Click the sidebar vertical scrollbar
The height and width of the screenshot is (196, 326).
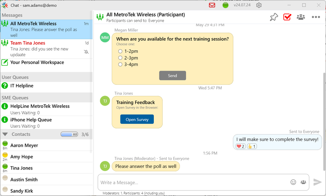coord(91,82)
